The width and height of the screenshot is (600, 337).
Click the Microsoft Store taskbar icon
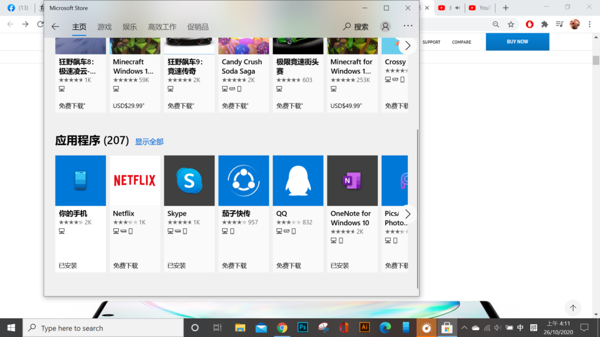[446, 328]
